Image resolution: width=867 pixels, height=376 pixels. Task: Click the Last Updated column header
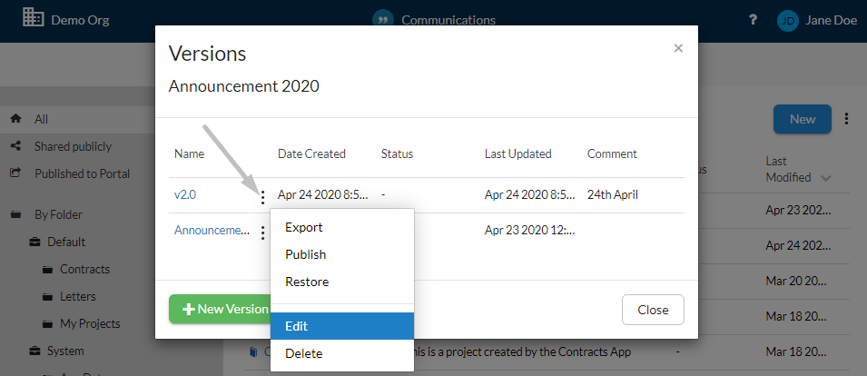coord(518,153)
